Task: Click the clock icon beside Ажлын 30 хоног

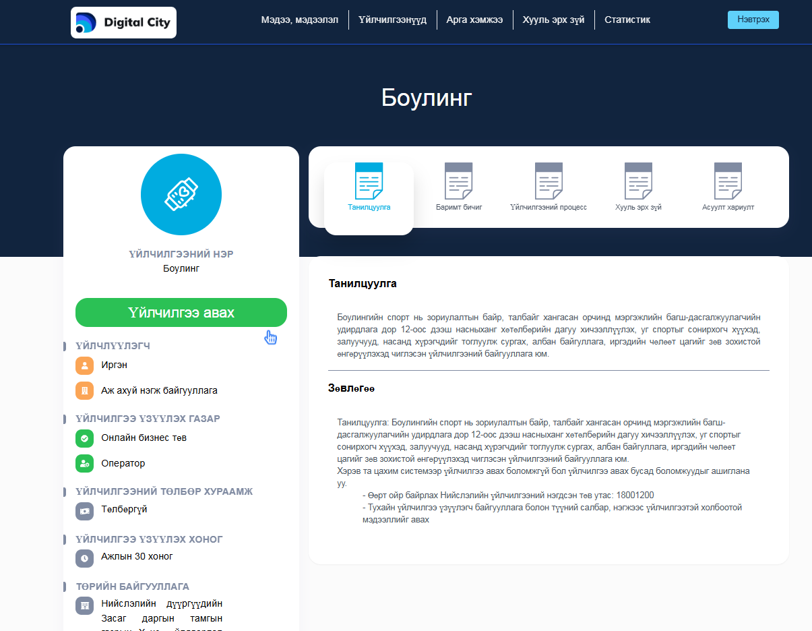Action: pyautogui.click(x=84, y=558)
